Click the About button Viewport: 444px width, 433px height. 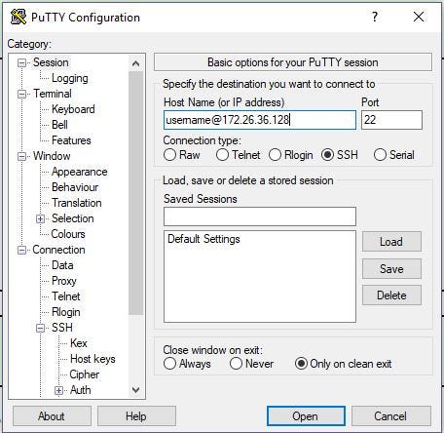coord(52,416)
